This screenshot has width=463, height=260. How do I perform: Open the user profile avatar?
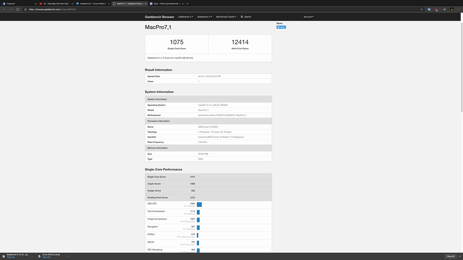(451, 9)
